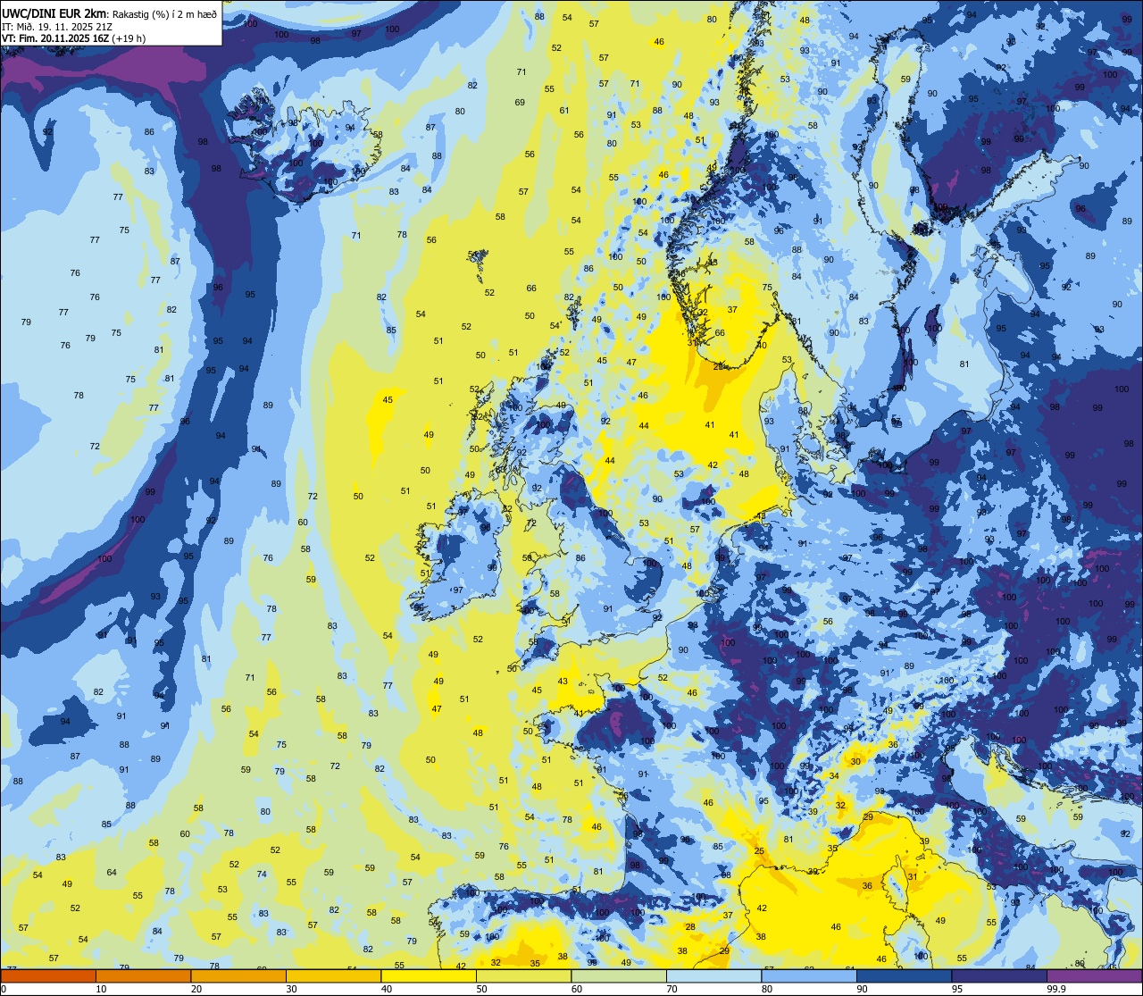The height and width of the screenshot is (996, 1143).
Task: Click the '0' label at the legend start
Action: tap(4, 989)
